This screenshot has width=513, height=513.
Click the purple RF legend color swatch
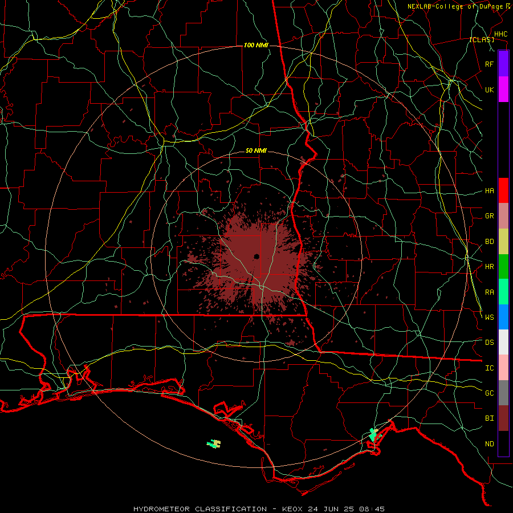coord(503,64)
